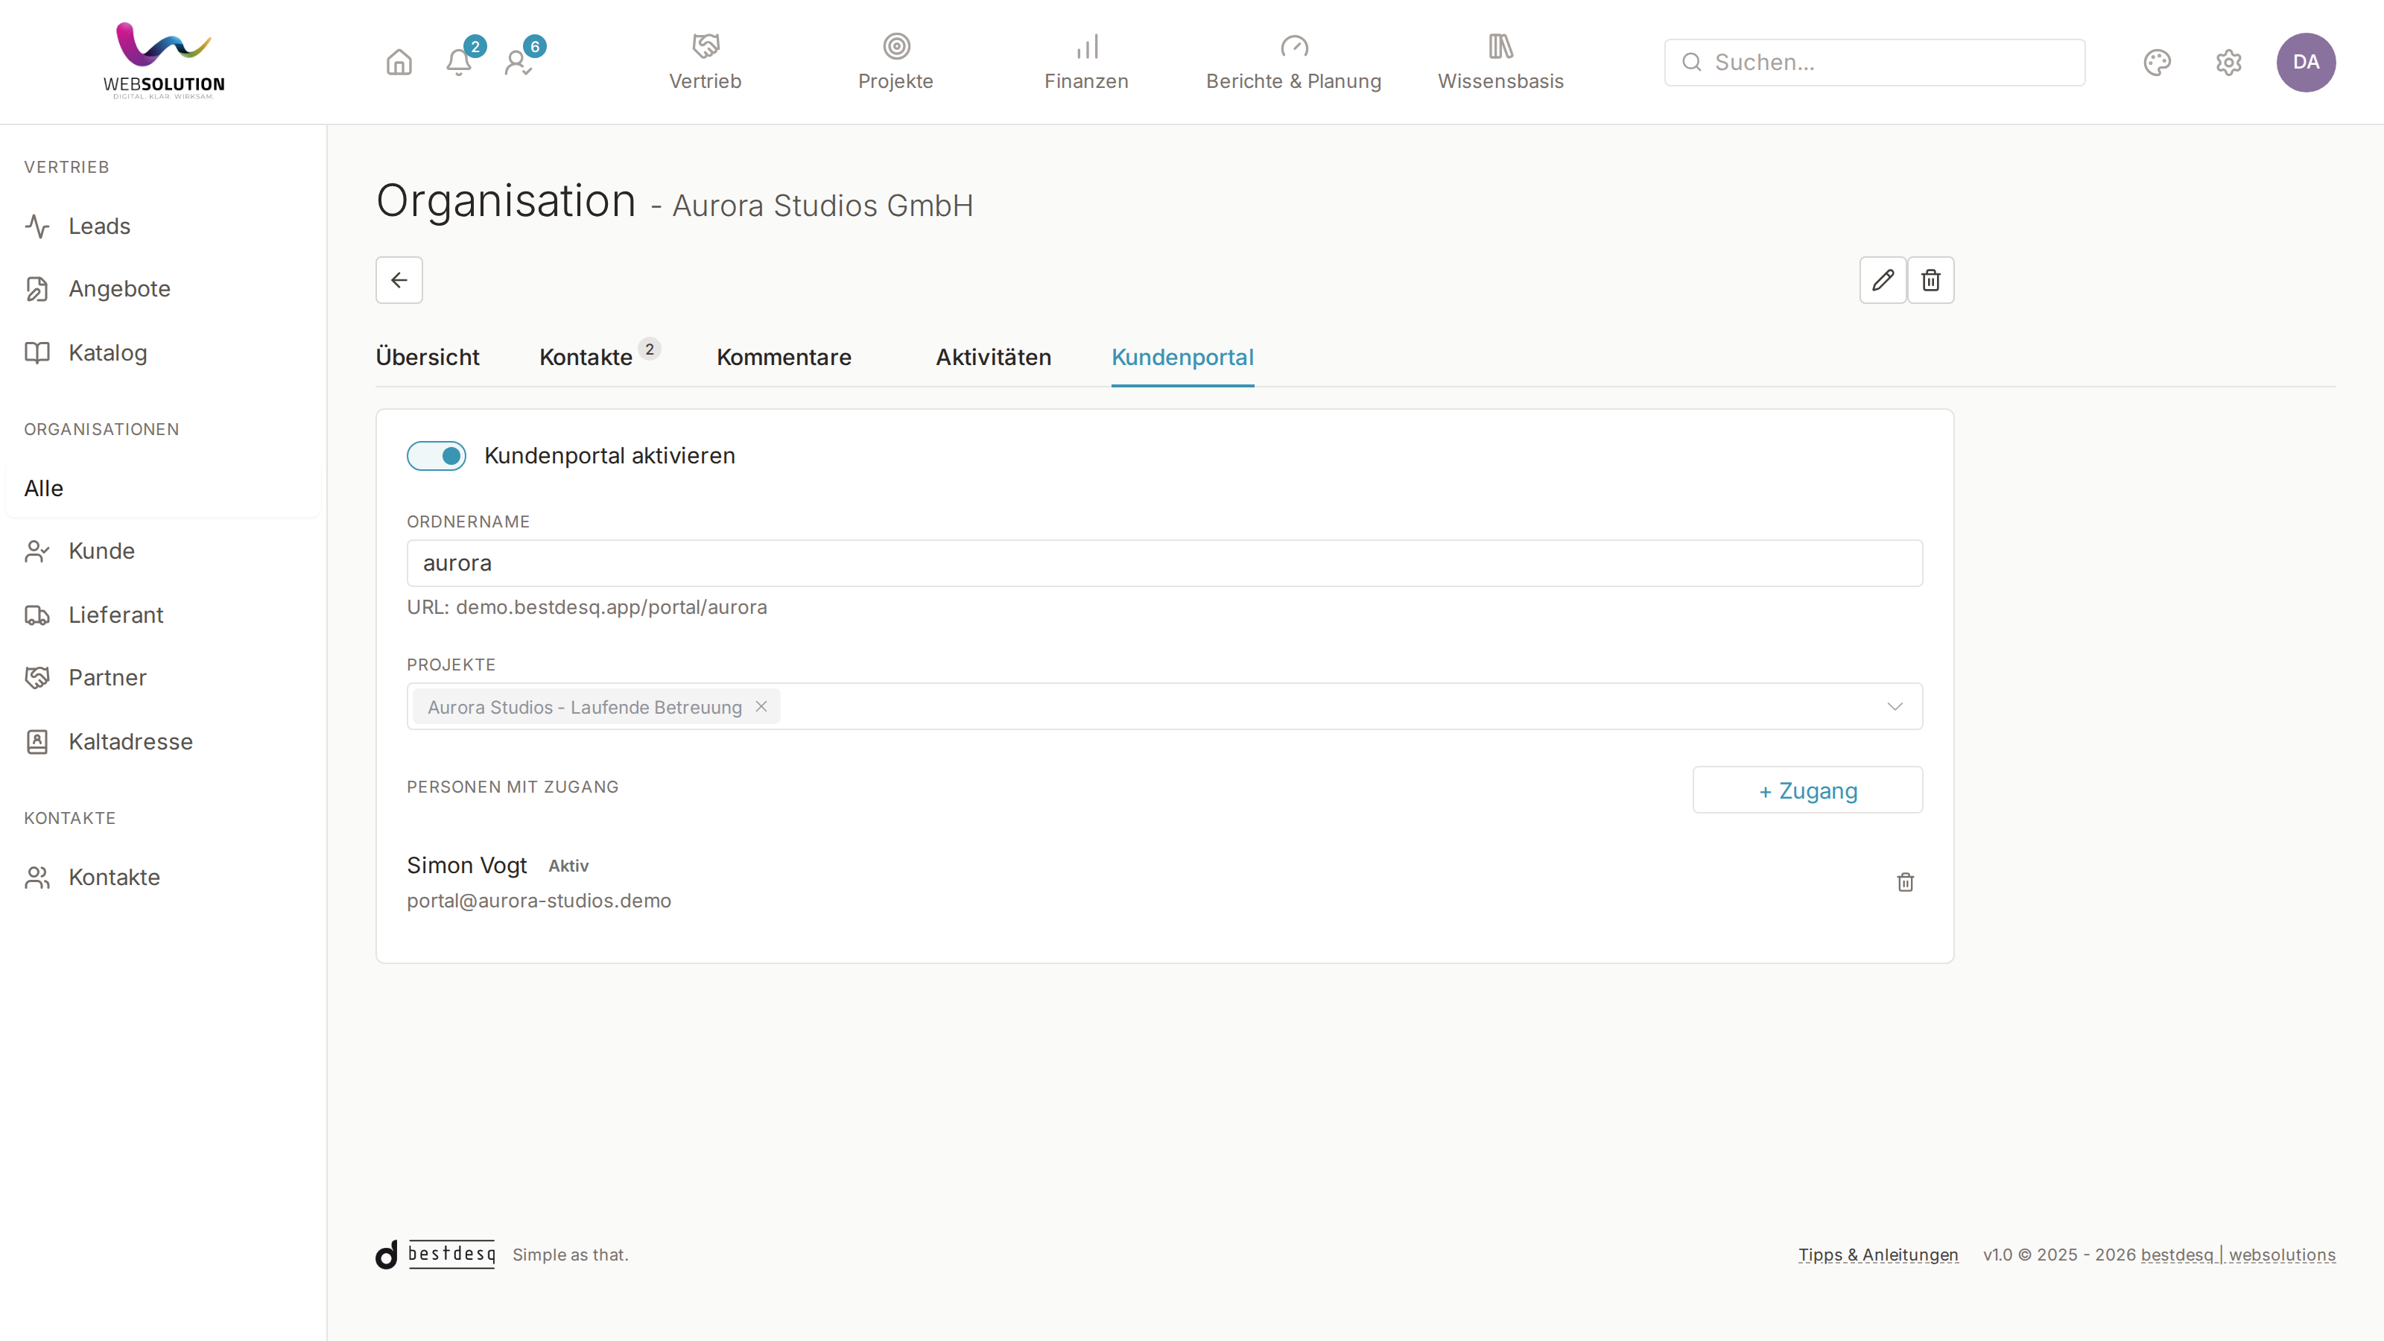
Task: Focus the Suchen search field
Action: [x=1874, y=62]
